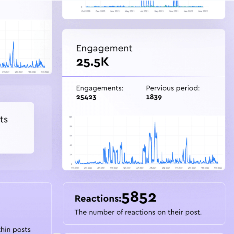Screen dimensions: 234x234
Task: Click the "Pervious period:" label
Action: [x=173, y=88]
